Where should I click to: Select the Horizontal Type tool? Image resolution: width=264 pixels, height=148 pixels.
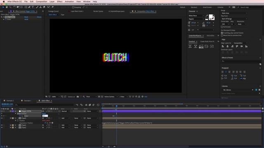coord(33,7)
